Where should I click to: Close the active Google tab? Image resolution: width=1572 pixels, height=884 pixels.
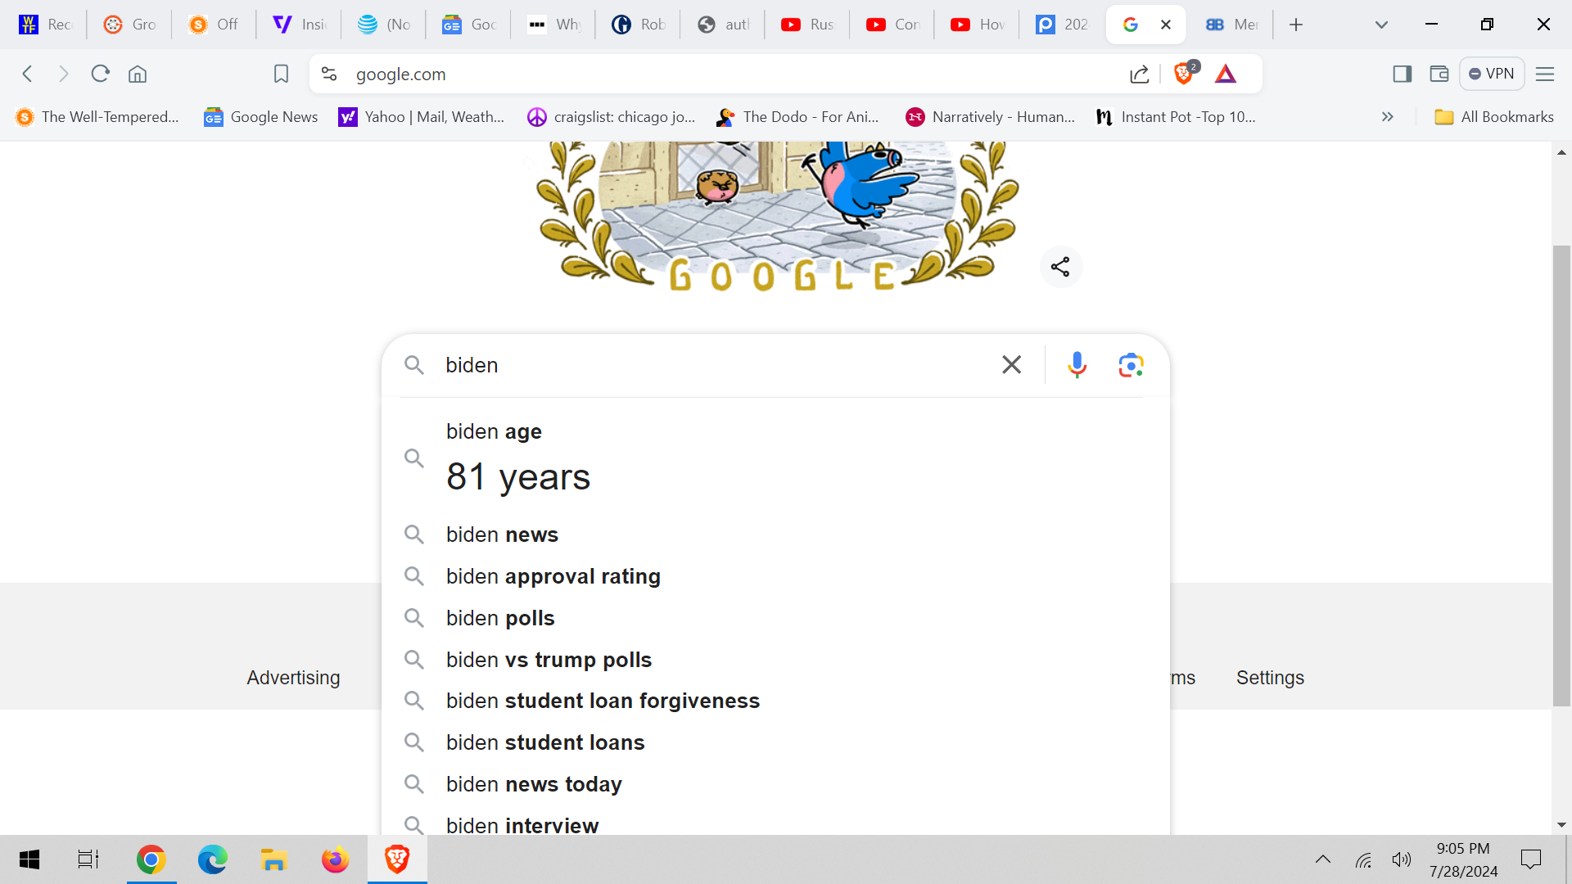pyautogui.click(x=1166, y=25)
